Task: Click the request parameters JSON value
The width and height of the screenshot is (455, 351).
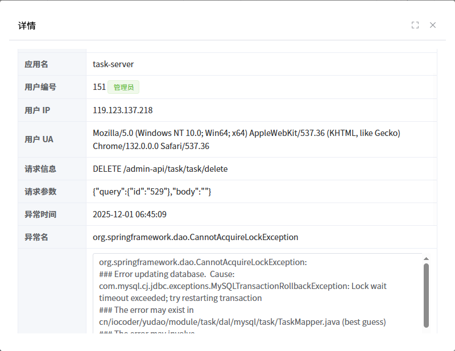Action: [x=152, y=192]
